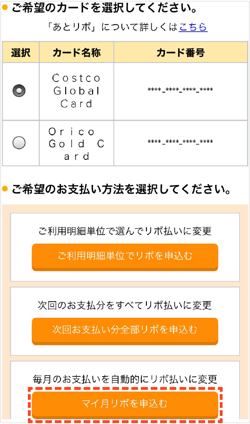Choose the Orico Gold Card radio button

(19, 142)
